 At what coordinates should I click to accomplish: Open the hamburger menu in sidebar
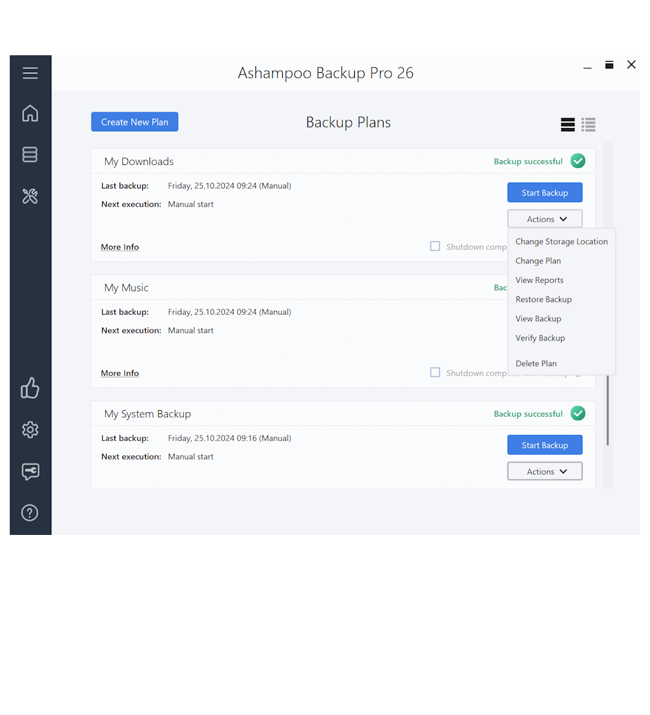pyautogui.click(x=30, y=73)
